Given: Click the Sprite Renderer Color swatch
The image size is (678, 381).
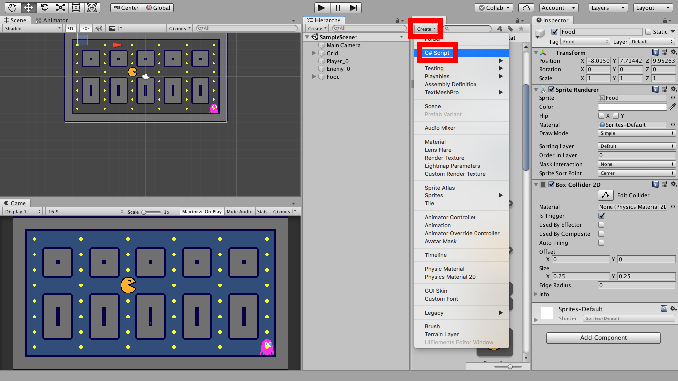Looking at the screenshot, I should 632,107.
